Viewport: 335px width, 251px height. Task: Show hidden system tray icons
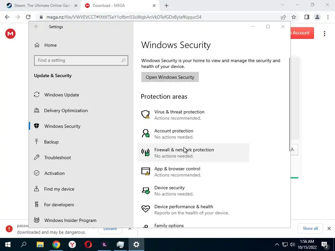tap(277, 244)
